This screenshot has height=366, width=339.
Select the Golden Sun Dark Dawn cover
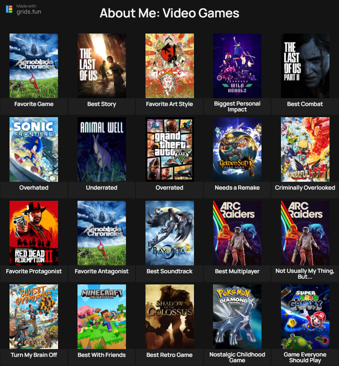pos(237,149)
